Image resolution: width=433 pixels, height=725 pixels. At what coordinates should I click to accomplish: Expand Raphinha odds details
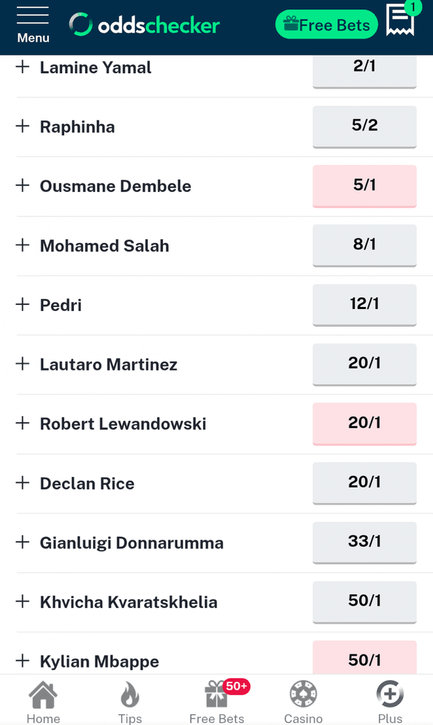tap(23, 126)
